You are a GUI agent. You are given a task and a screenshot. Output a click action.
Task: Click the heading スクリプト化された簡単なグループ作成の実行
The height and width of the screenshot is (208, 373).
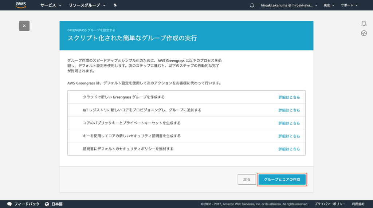(x=132, y=38)
